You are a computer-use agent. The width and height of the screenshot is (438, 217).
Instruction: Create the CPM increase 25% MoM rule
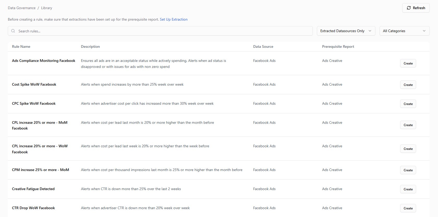coord(408,170)
